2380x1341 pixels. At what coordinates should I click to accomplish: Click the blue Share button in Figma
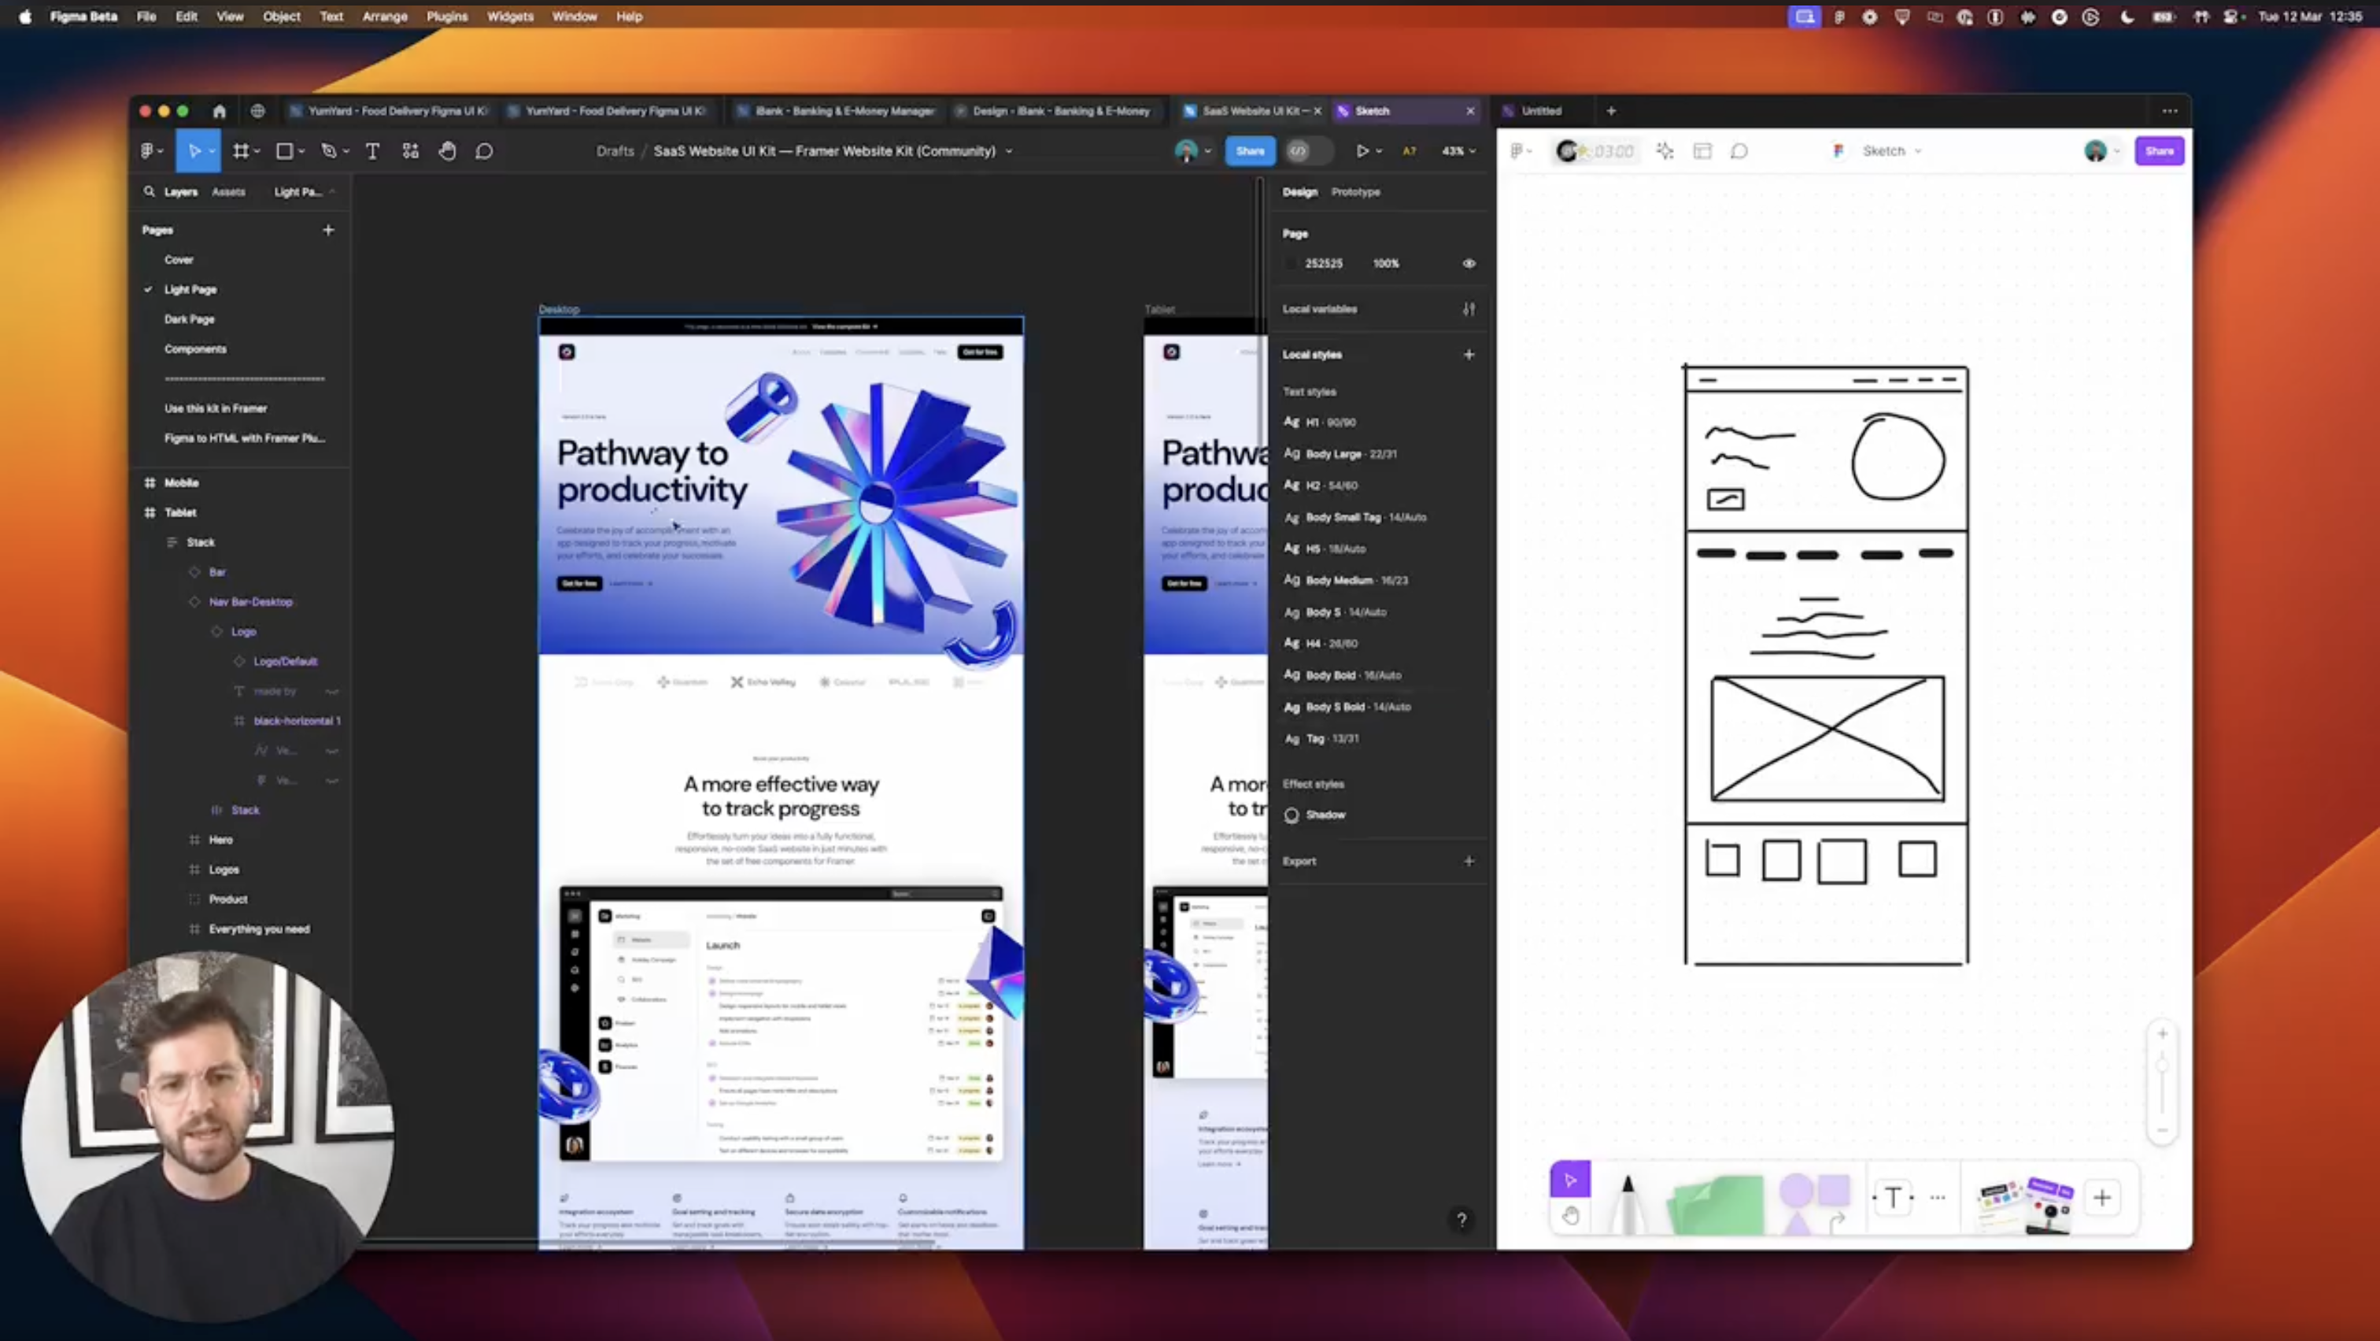tap(1249, 150)
